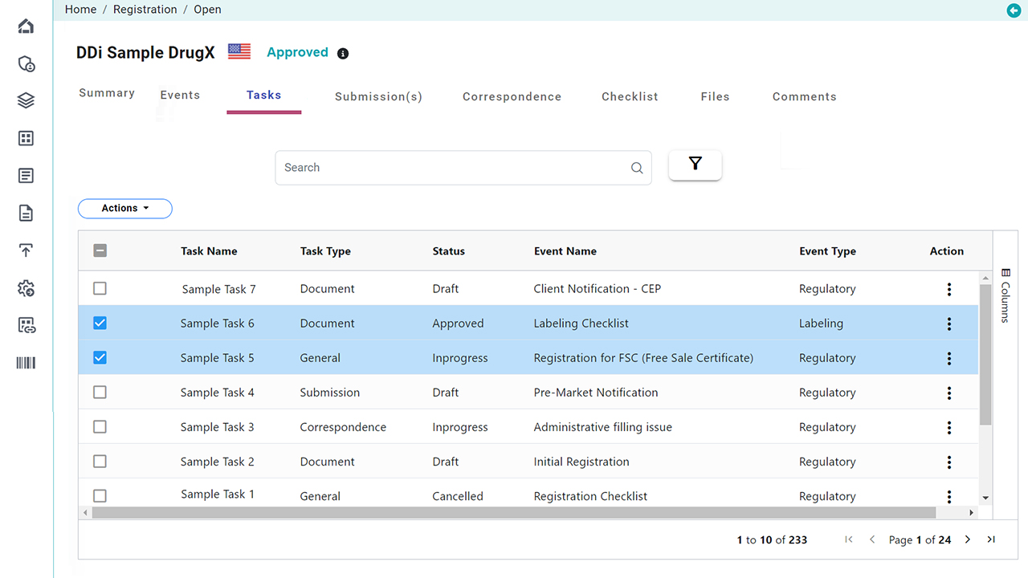Click the search magnifier icon

(x=637, y=168)
